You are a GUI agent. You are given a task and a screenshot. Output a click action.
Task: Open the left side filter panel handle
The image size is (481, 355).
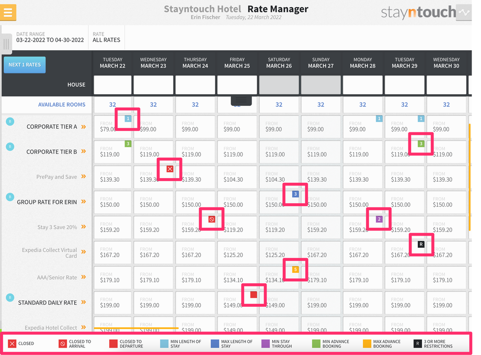pos(6,44)
